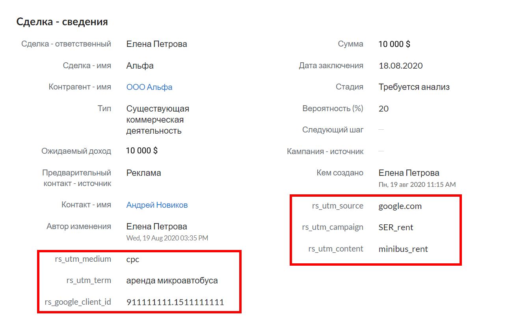Image resolution: width=508 pixels, height=326 pixels.
Task: Click probability value 20
Action: click(x=383, y=109)
